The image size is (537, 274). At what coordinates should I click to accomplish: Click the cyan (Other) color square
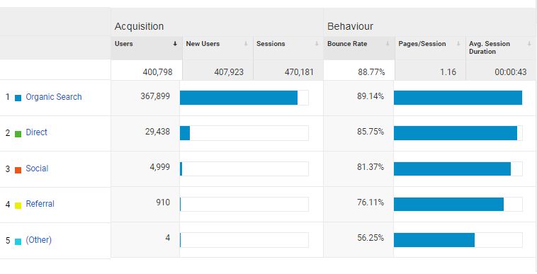(x=18, y=241)
